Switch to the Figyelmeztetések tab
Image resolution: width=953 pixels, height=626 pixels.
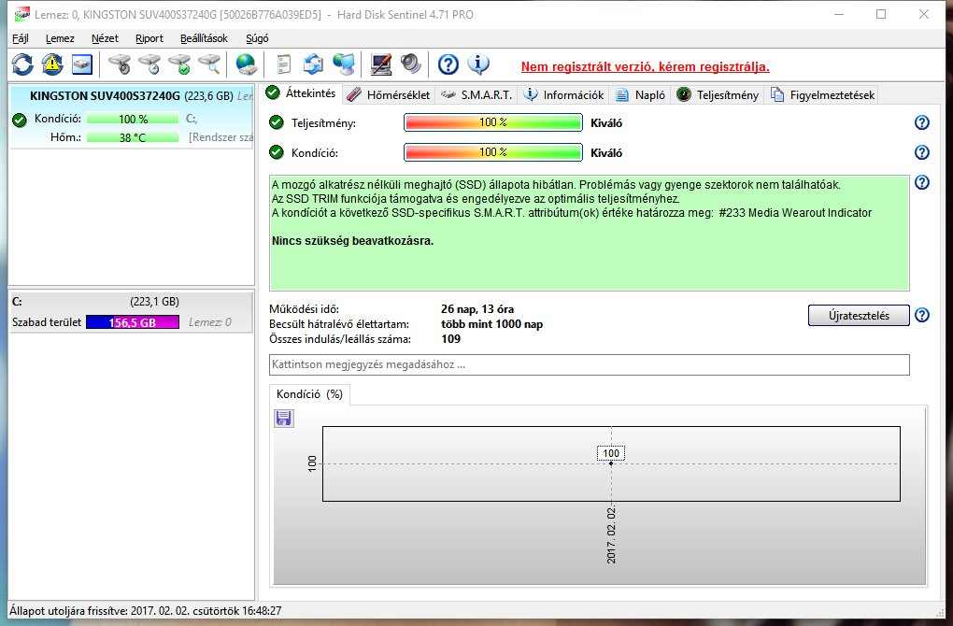(x=822, y=94)
